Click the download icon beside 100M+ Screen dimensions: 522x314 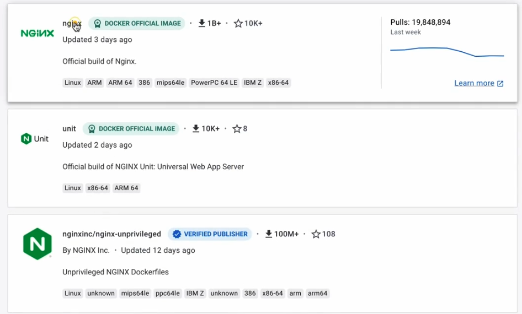tap(269, 234)
